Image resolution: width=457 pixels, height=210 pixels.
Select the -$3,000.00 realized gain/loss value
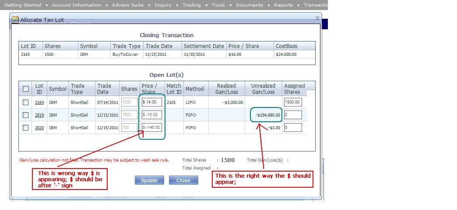click(232, 103)
